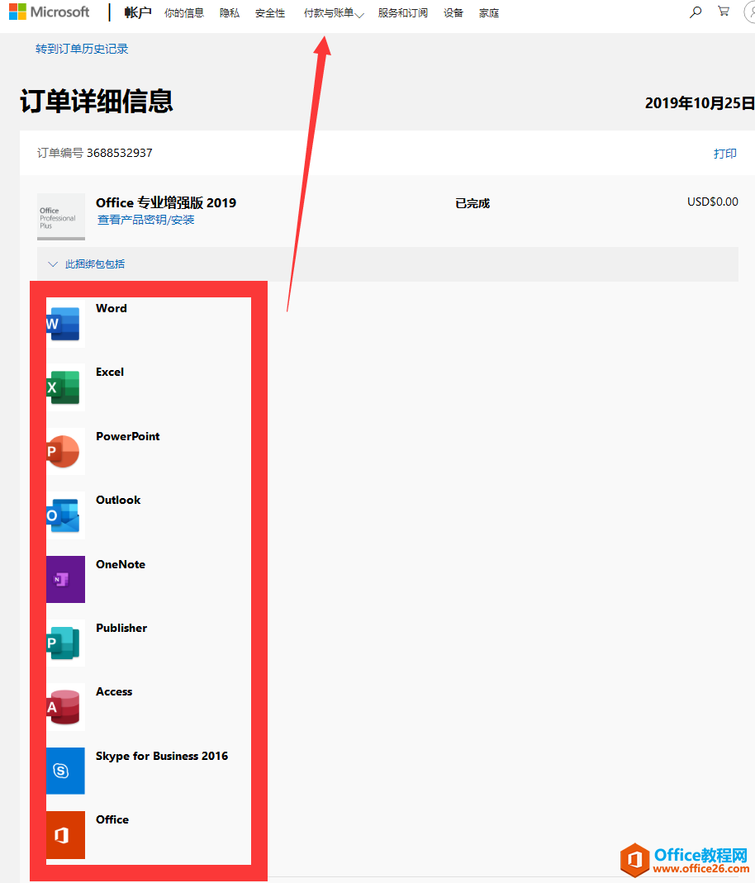This screenshot has height=883, width=755.
Task: Click the 打印 print link
Action: tap(725, 153)
